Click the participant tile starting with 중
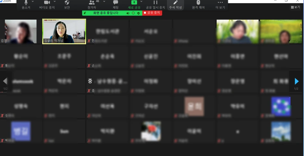 pyautogui.click(x=108, y=82)
